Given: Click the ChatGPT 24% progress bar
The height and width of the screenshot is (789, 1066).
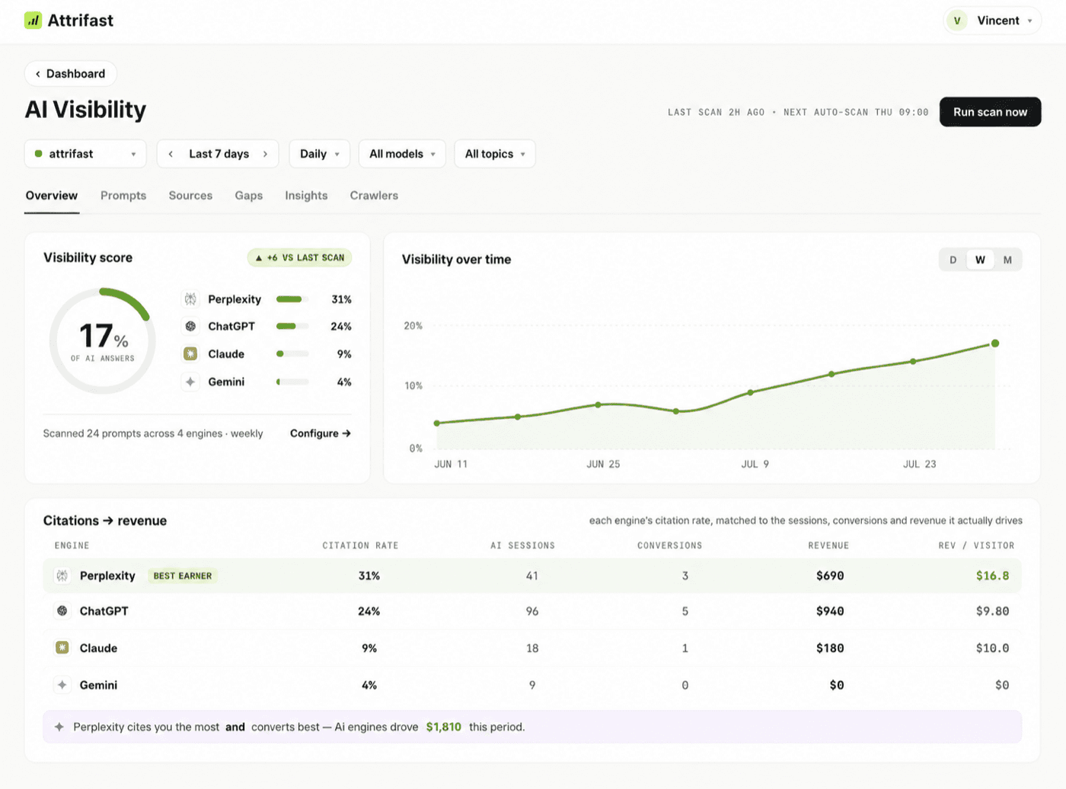Looking at the screenshot, I should [x=292, y=326].
